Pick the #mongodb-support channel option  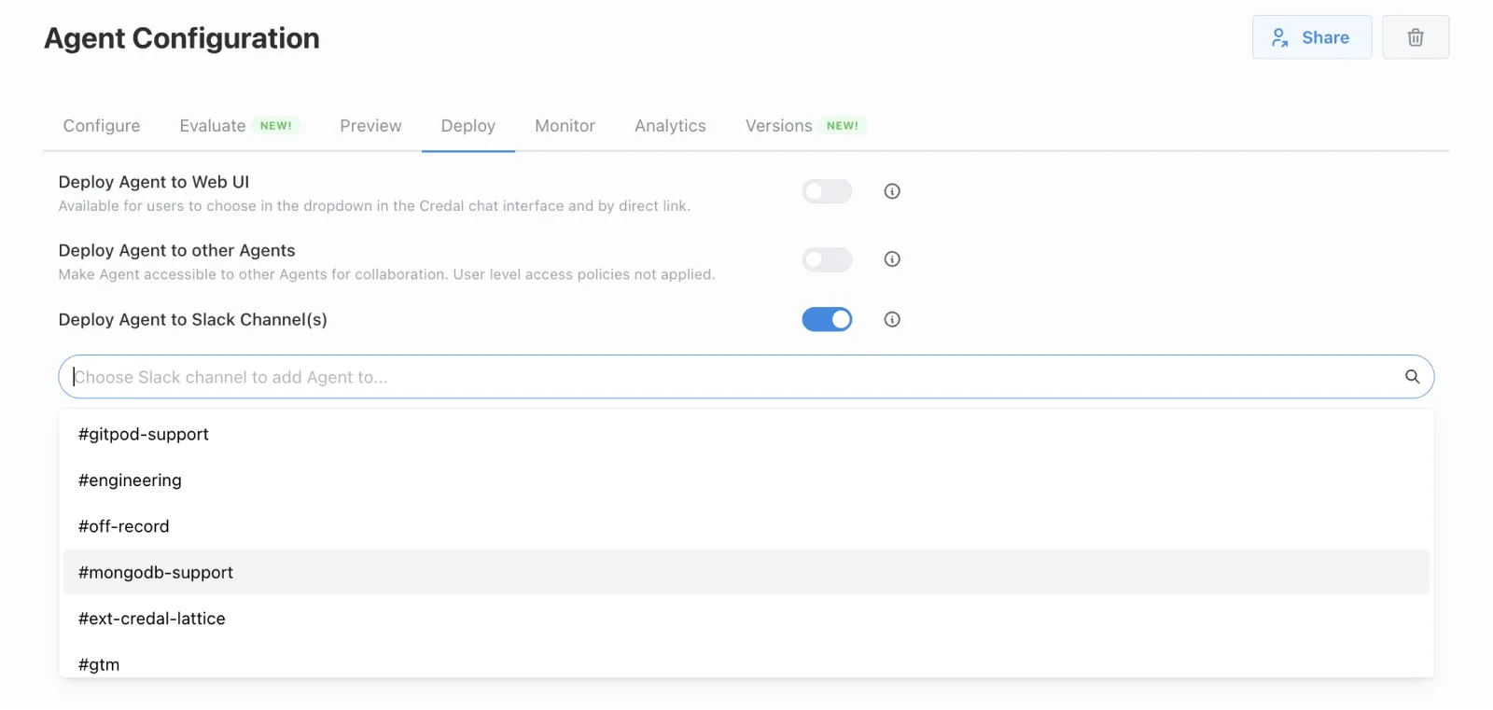pyautogui.click(x=156, y=573)
